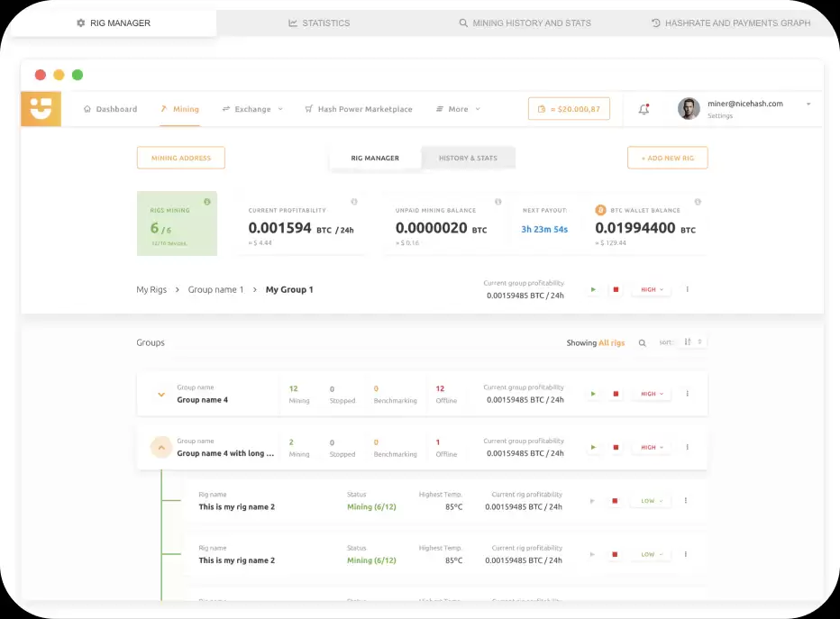Click the Add New Rig button
The image size is (840, 619).
coord(667,158)
